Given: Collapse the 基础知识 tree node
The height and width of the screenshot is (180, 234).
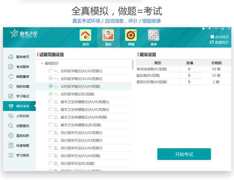Looking at the screenshot, I should click(x=42, y=63).
